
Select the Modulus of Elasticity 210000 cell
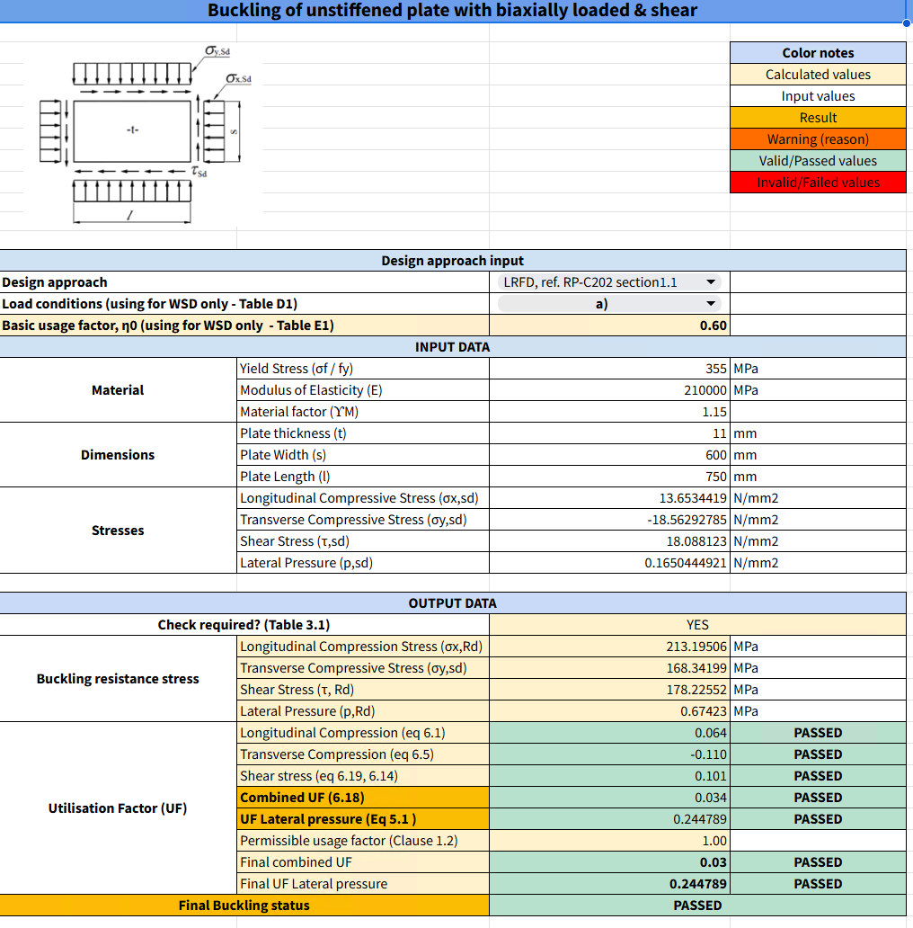608,389
